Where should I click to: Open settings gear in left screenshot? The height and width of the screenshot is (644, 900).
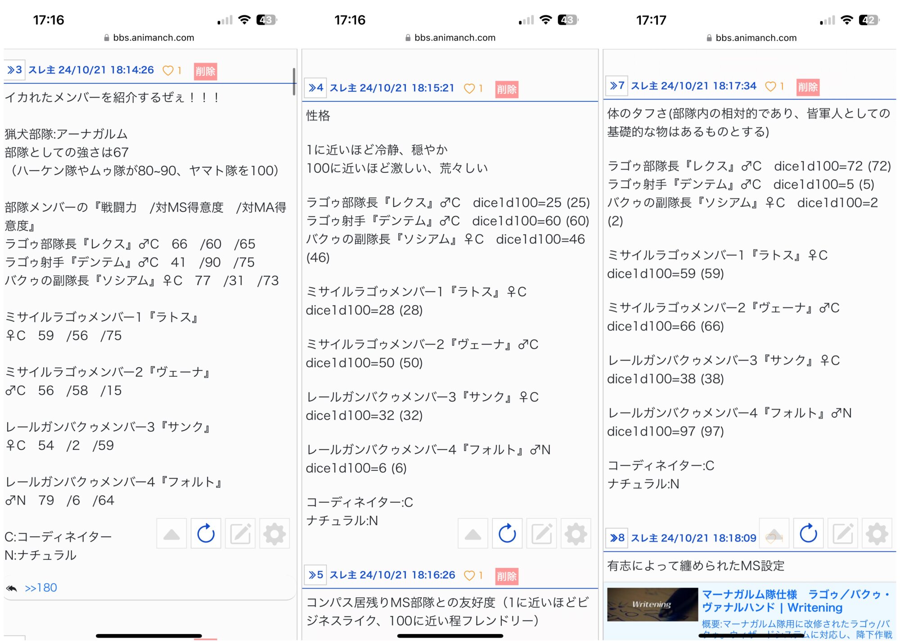click(x=274, y=534)
